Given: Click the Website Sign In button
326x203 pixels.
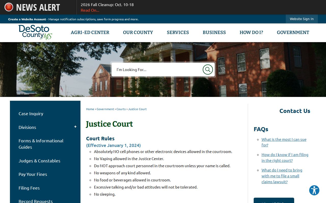Looking at the screenshot, I should click(302, 19).
